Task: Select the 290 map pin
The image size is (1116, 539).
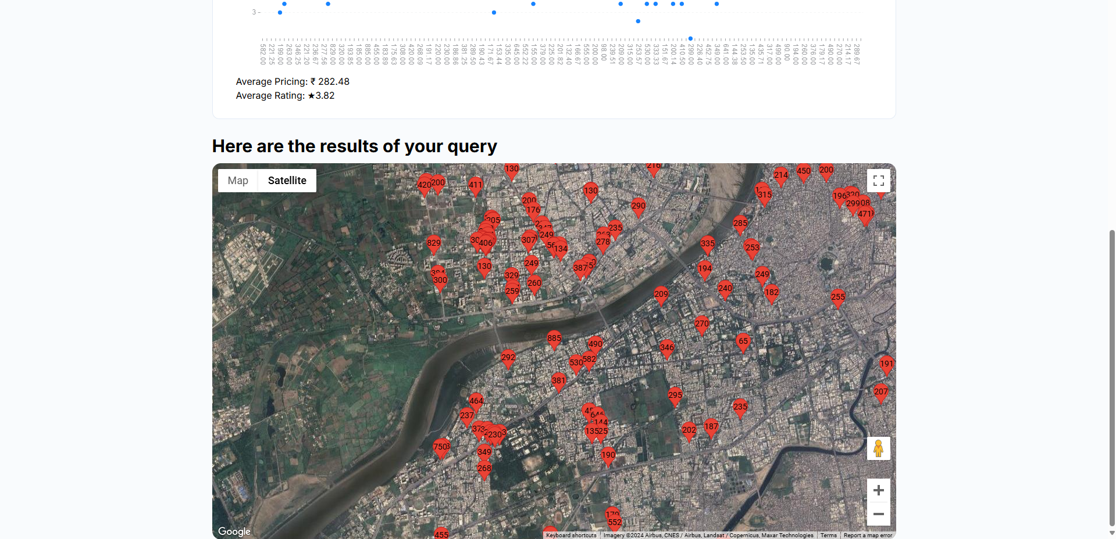Action: tap(639, 209)
